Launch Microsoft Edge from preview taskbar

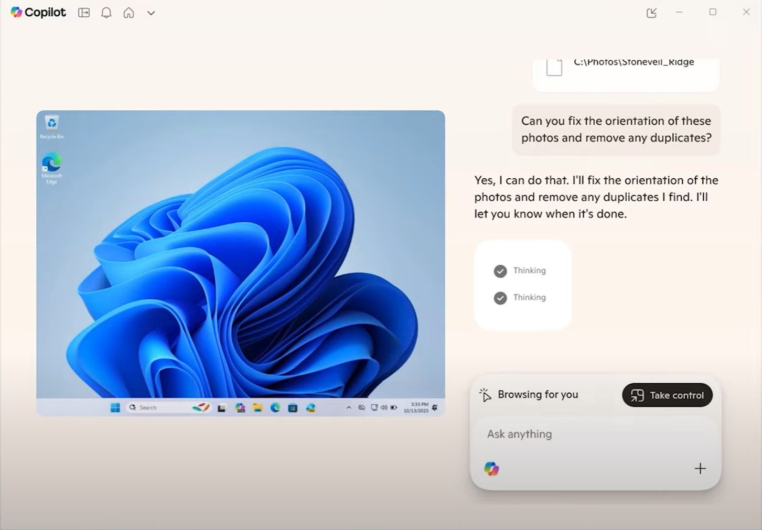click(x=275, y=408)
